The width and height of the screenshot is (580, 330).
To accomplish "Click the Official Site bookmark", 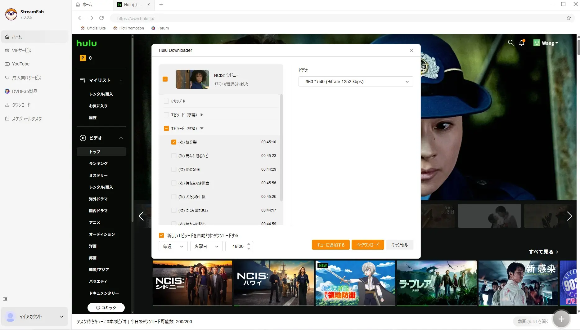I will (x=93, y=28).
